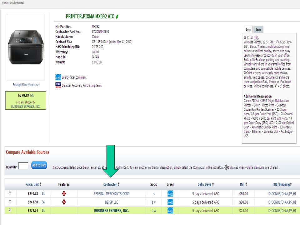Open Enlarge/More Views link
The image size is (300, 225).
pyautogui.click(x=26, y=85)
